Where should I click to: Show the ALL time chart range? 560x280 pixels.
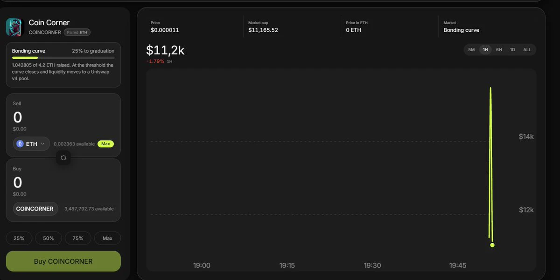527,49
